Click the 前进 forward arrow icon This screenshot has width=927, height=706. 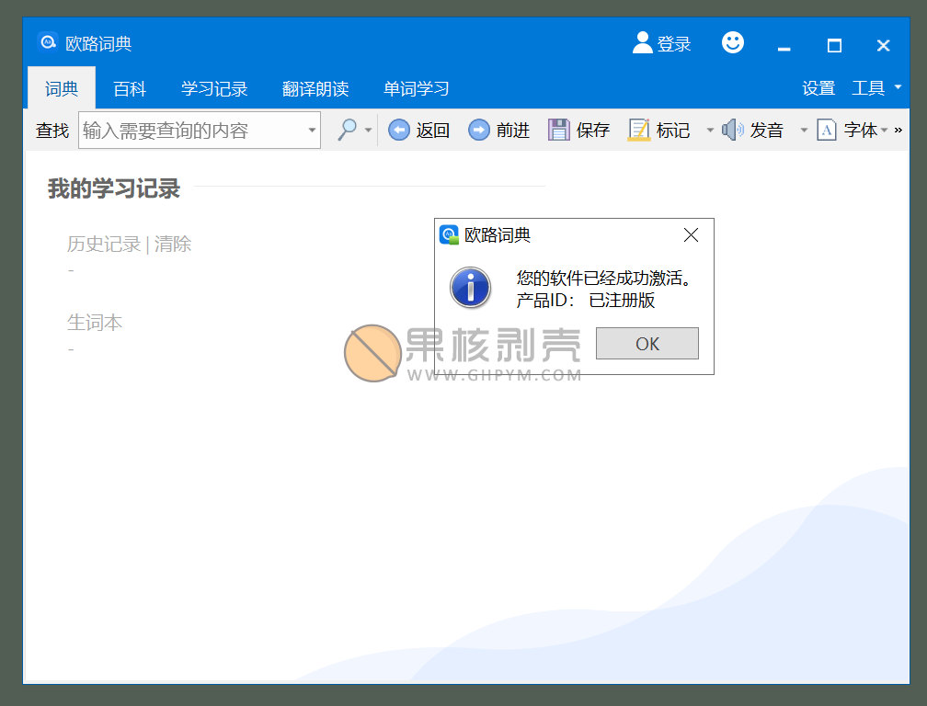click(478, 131)
